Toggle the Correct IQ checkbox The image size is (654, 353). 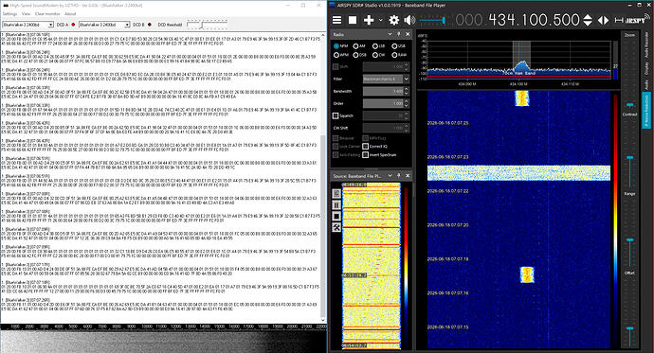365,146
